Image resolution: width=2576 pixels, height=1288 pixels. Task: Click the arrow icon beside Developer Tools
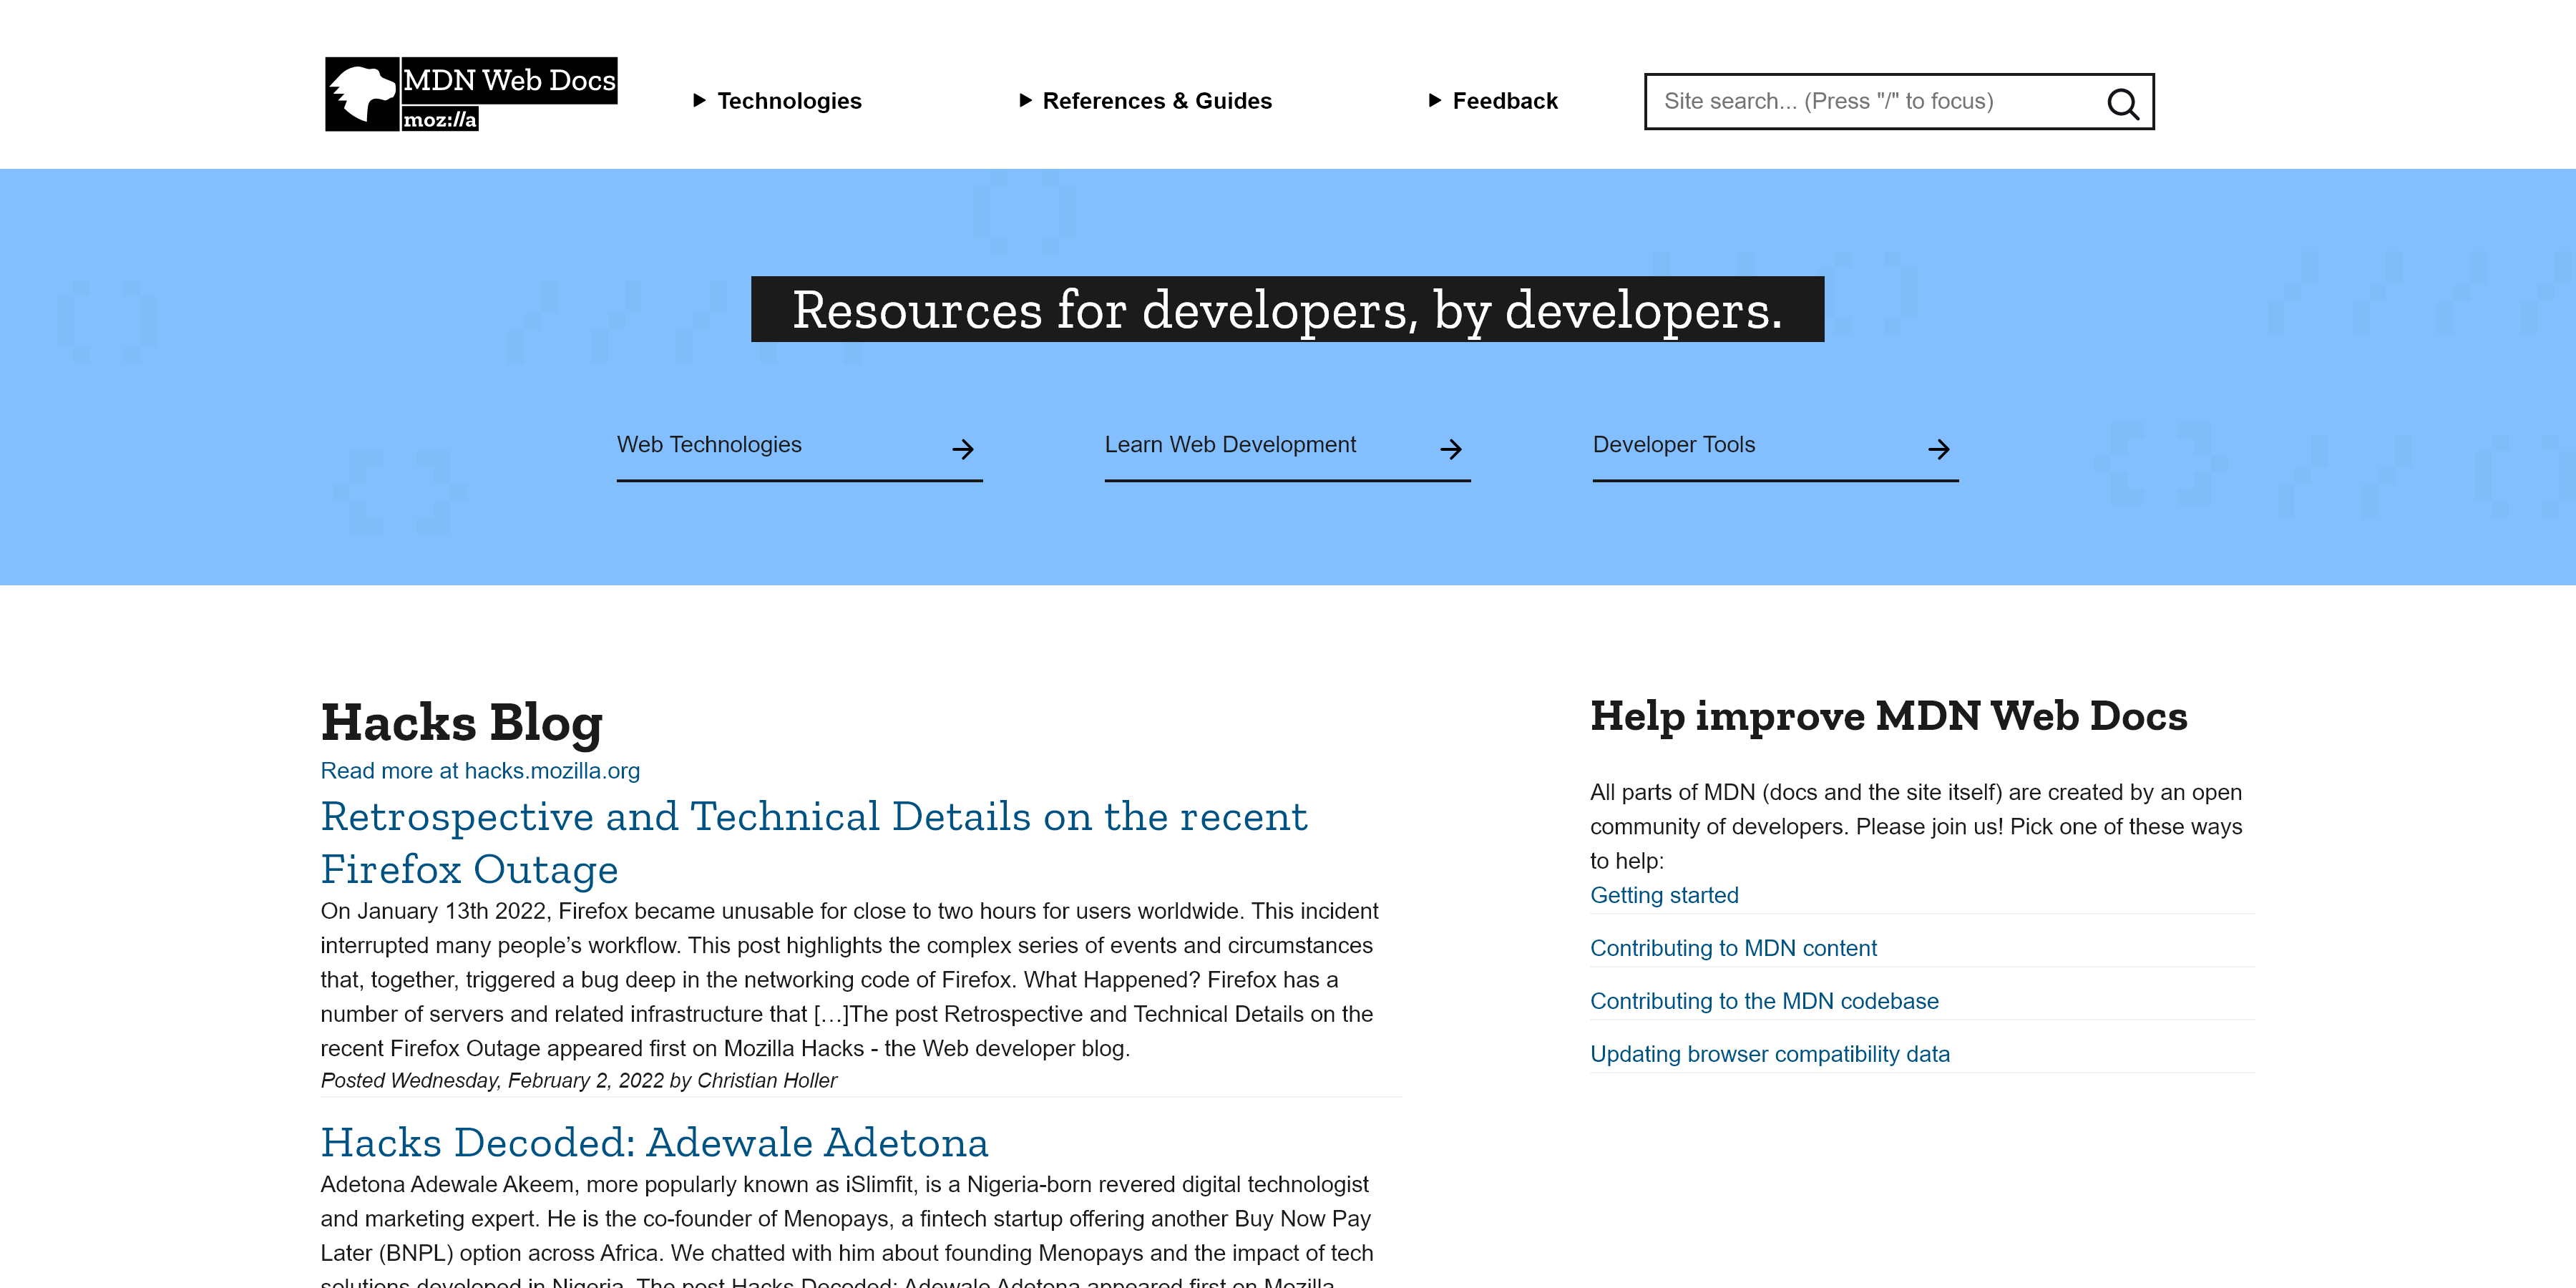pos(1939,449)
